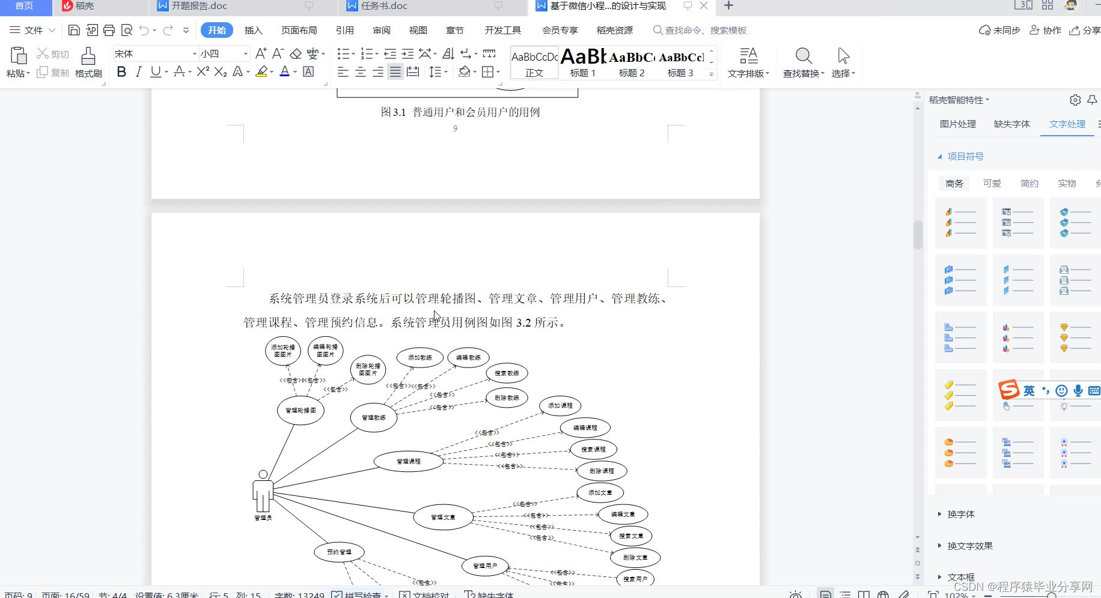Click distributed alignment icon

[412, 71]
